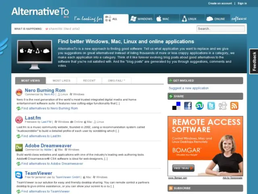Find alternatives to Last.fm
Viewport: 258px width, 194px height.
(x=41, y=136)
